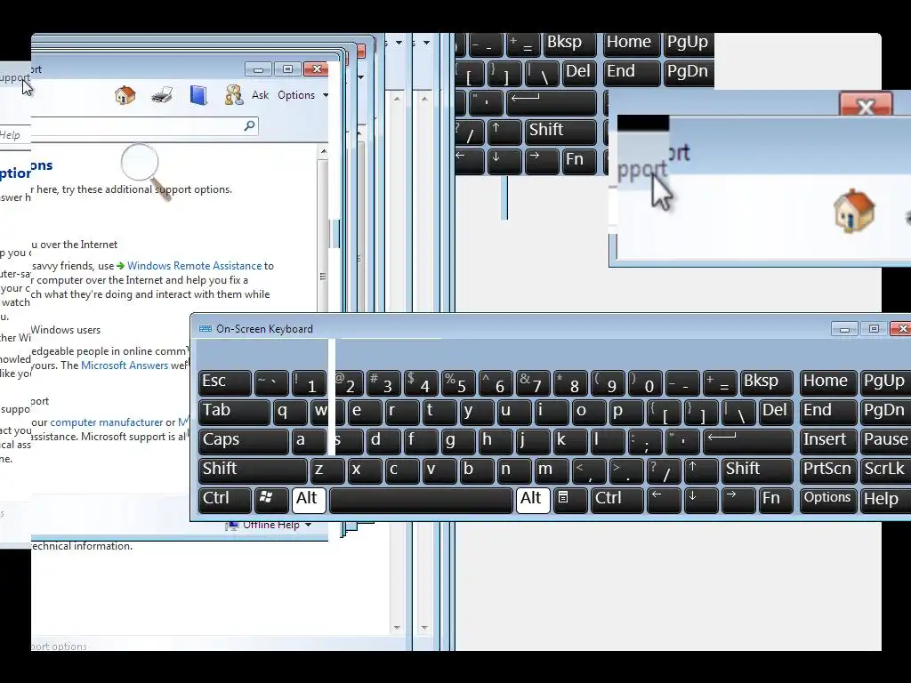
Task: Tap number 5 key on main keyboard
Action: (x=458, y=382)
